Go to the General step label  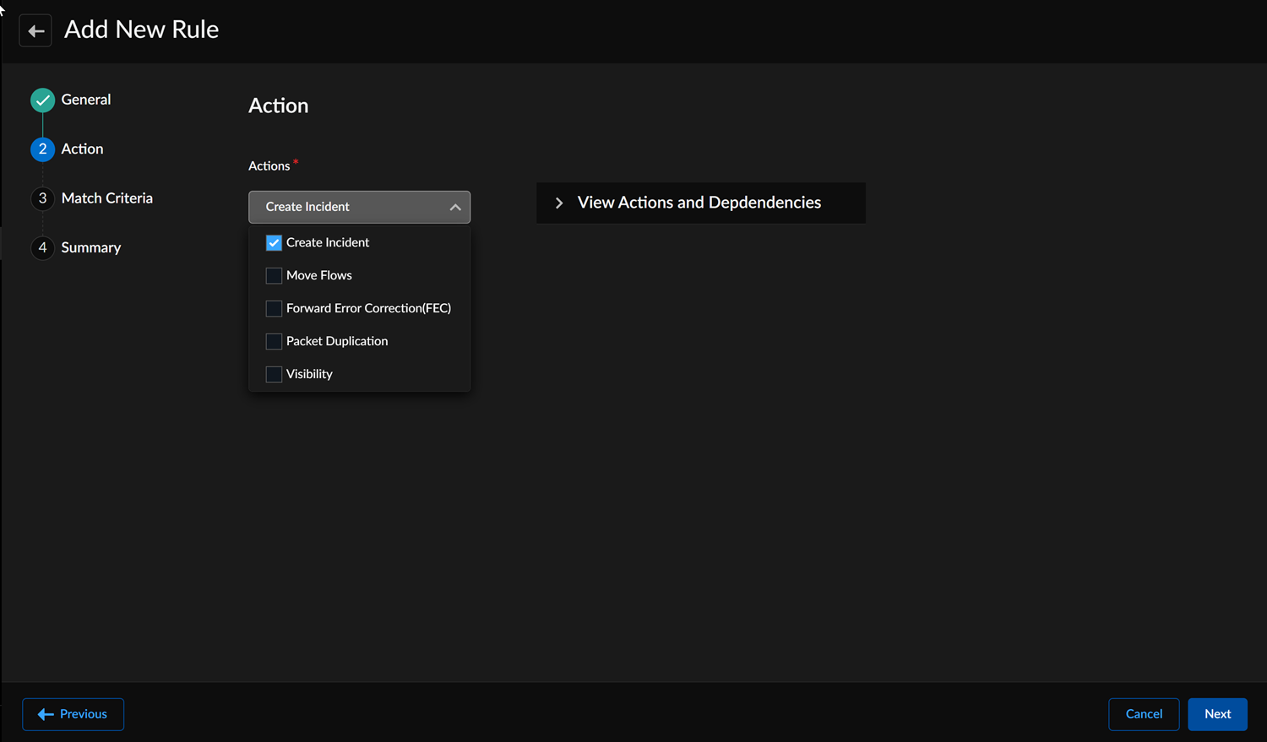86,100
